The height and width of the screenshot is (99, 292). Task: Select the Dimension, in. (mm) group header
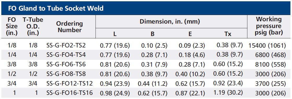click(x=170, y=22)
